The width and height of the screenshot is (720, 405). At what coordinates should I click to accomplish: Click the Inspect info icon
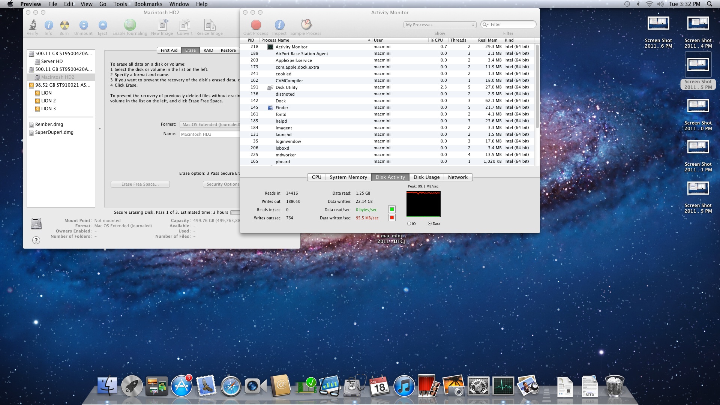(x=279, y=25)
